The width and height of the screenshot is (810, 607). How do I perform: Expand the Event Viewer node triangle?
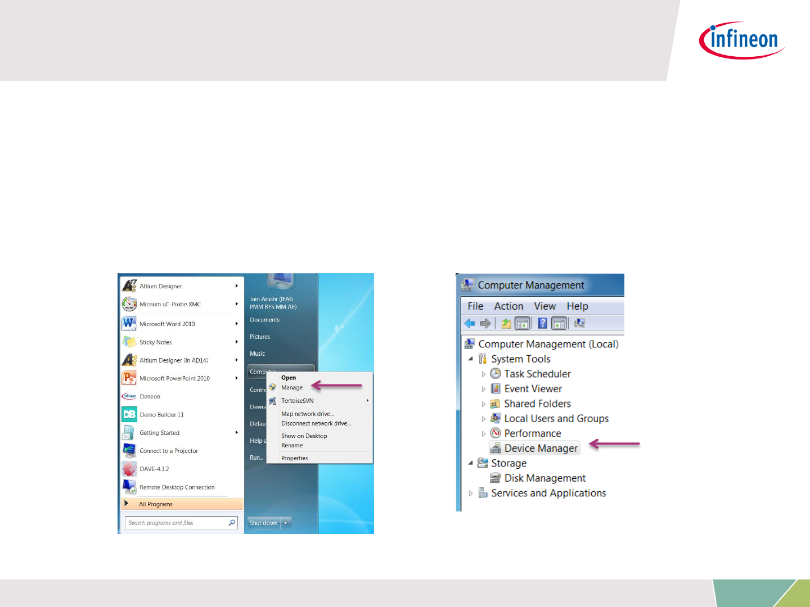pos(483,389)
